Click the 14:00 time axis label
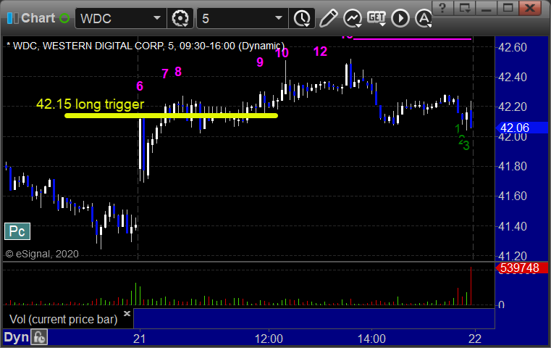Viewport: 551px width, 348px height. click(x=371, y=339)
